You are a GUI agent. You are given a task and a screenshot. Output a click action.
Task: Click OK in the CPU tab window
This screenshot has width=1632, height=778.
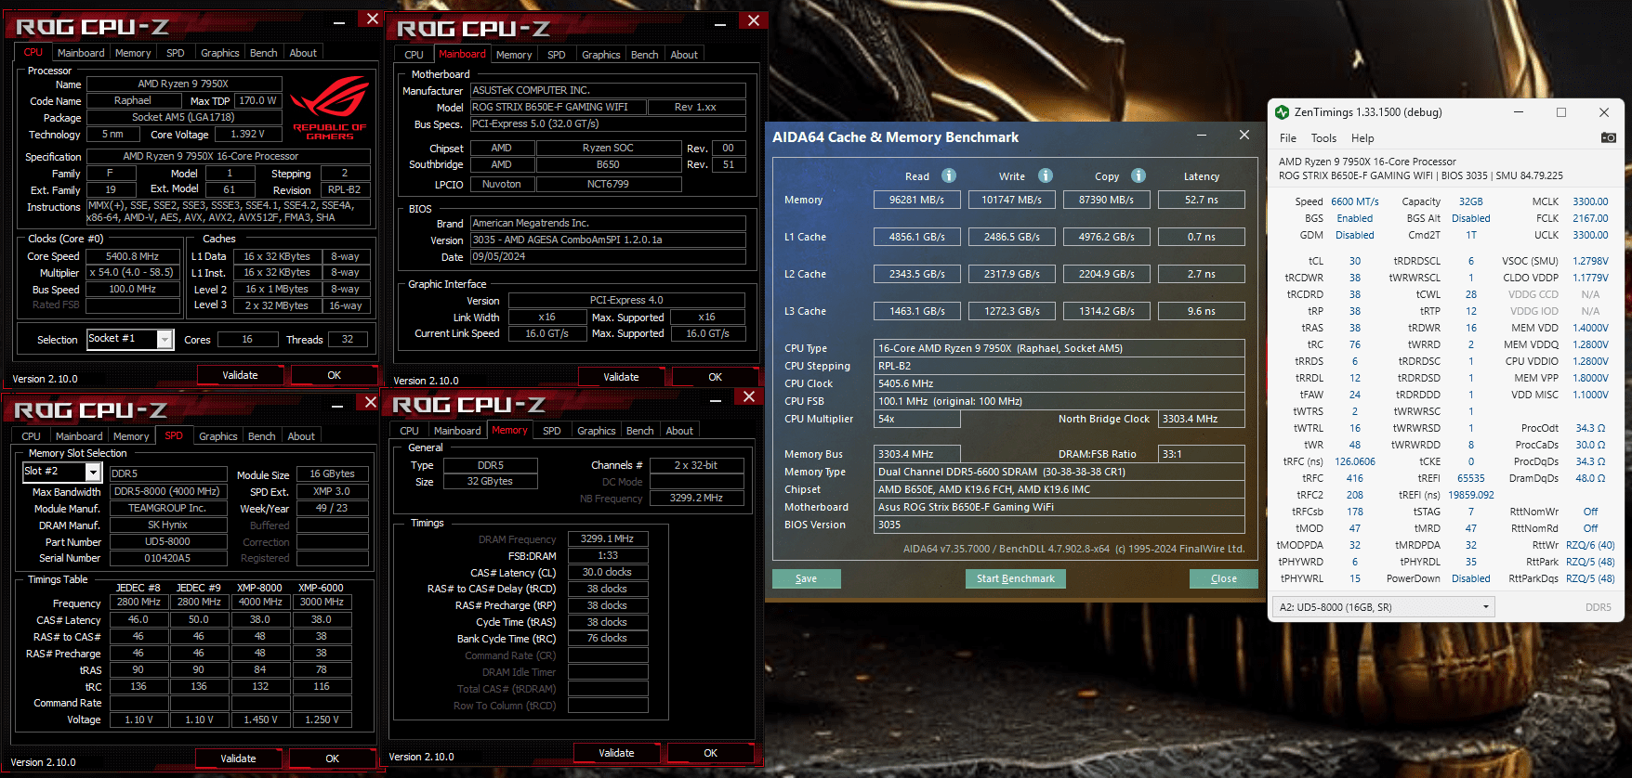[x=335, y=375]
